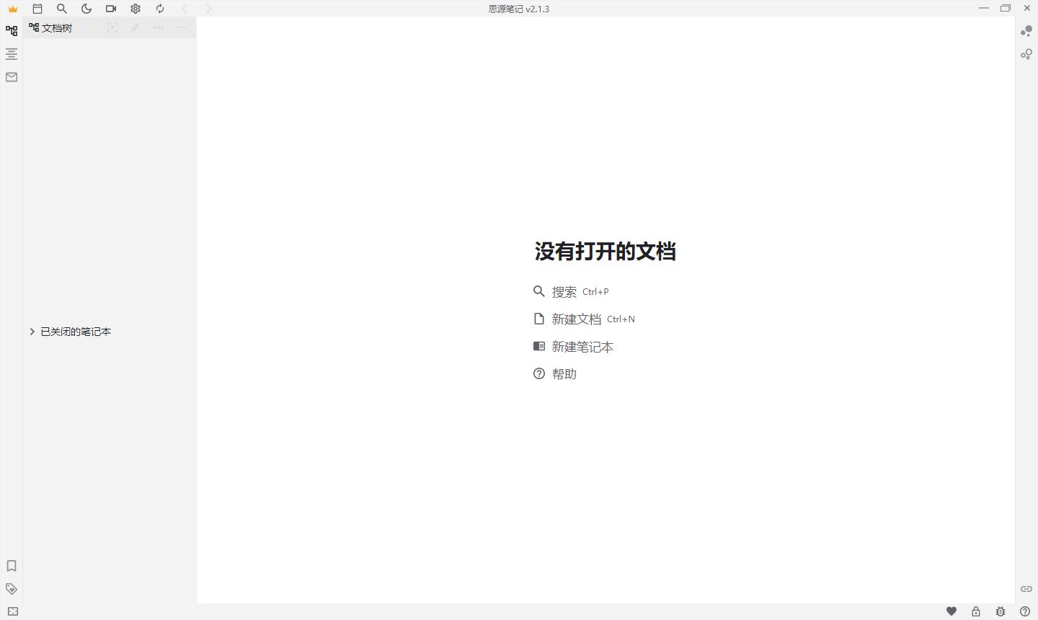Open Settings via the gear icon
Screen dimensions: 1038x620
(x=136, y=9)
